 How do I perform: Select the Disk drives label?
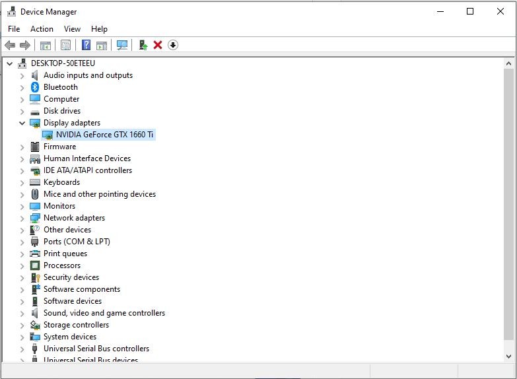pos(62,111)
